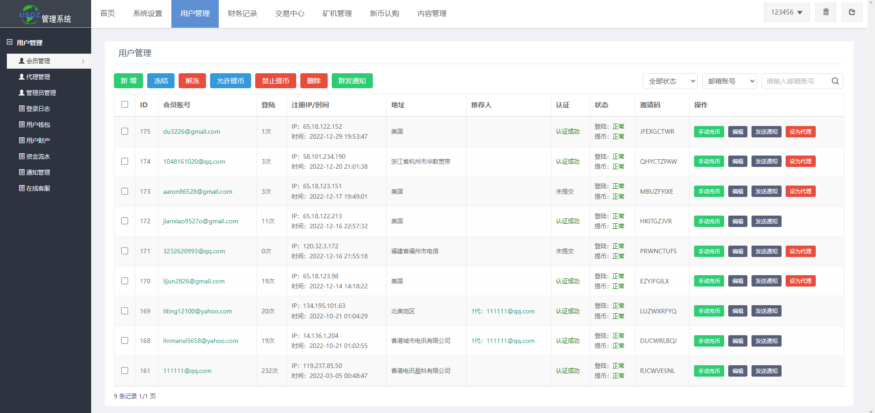875x413 pixels.
Task: Click the green 新增 button
Action: coord(129,81)
